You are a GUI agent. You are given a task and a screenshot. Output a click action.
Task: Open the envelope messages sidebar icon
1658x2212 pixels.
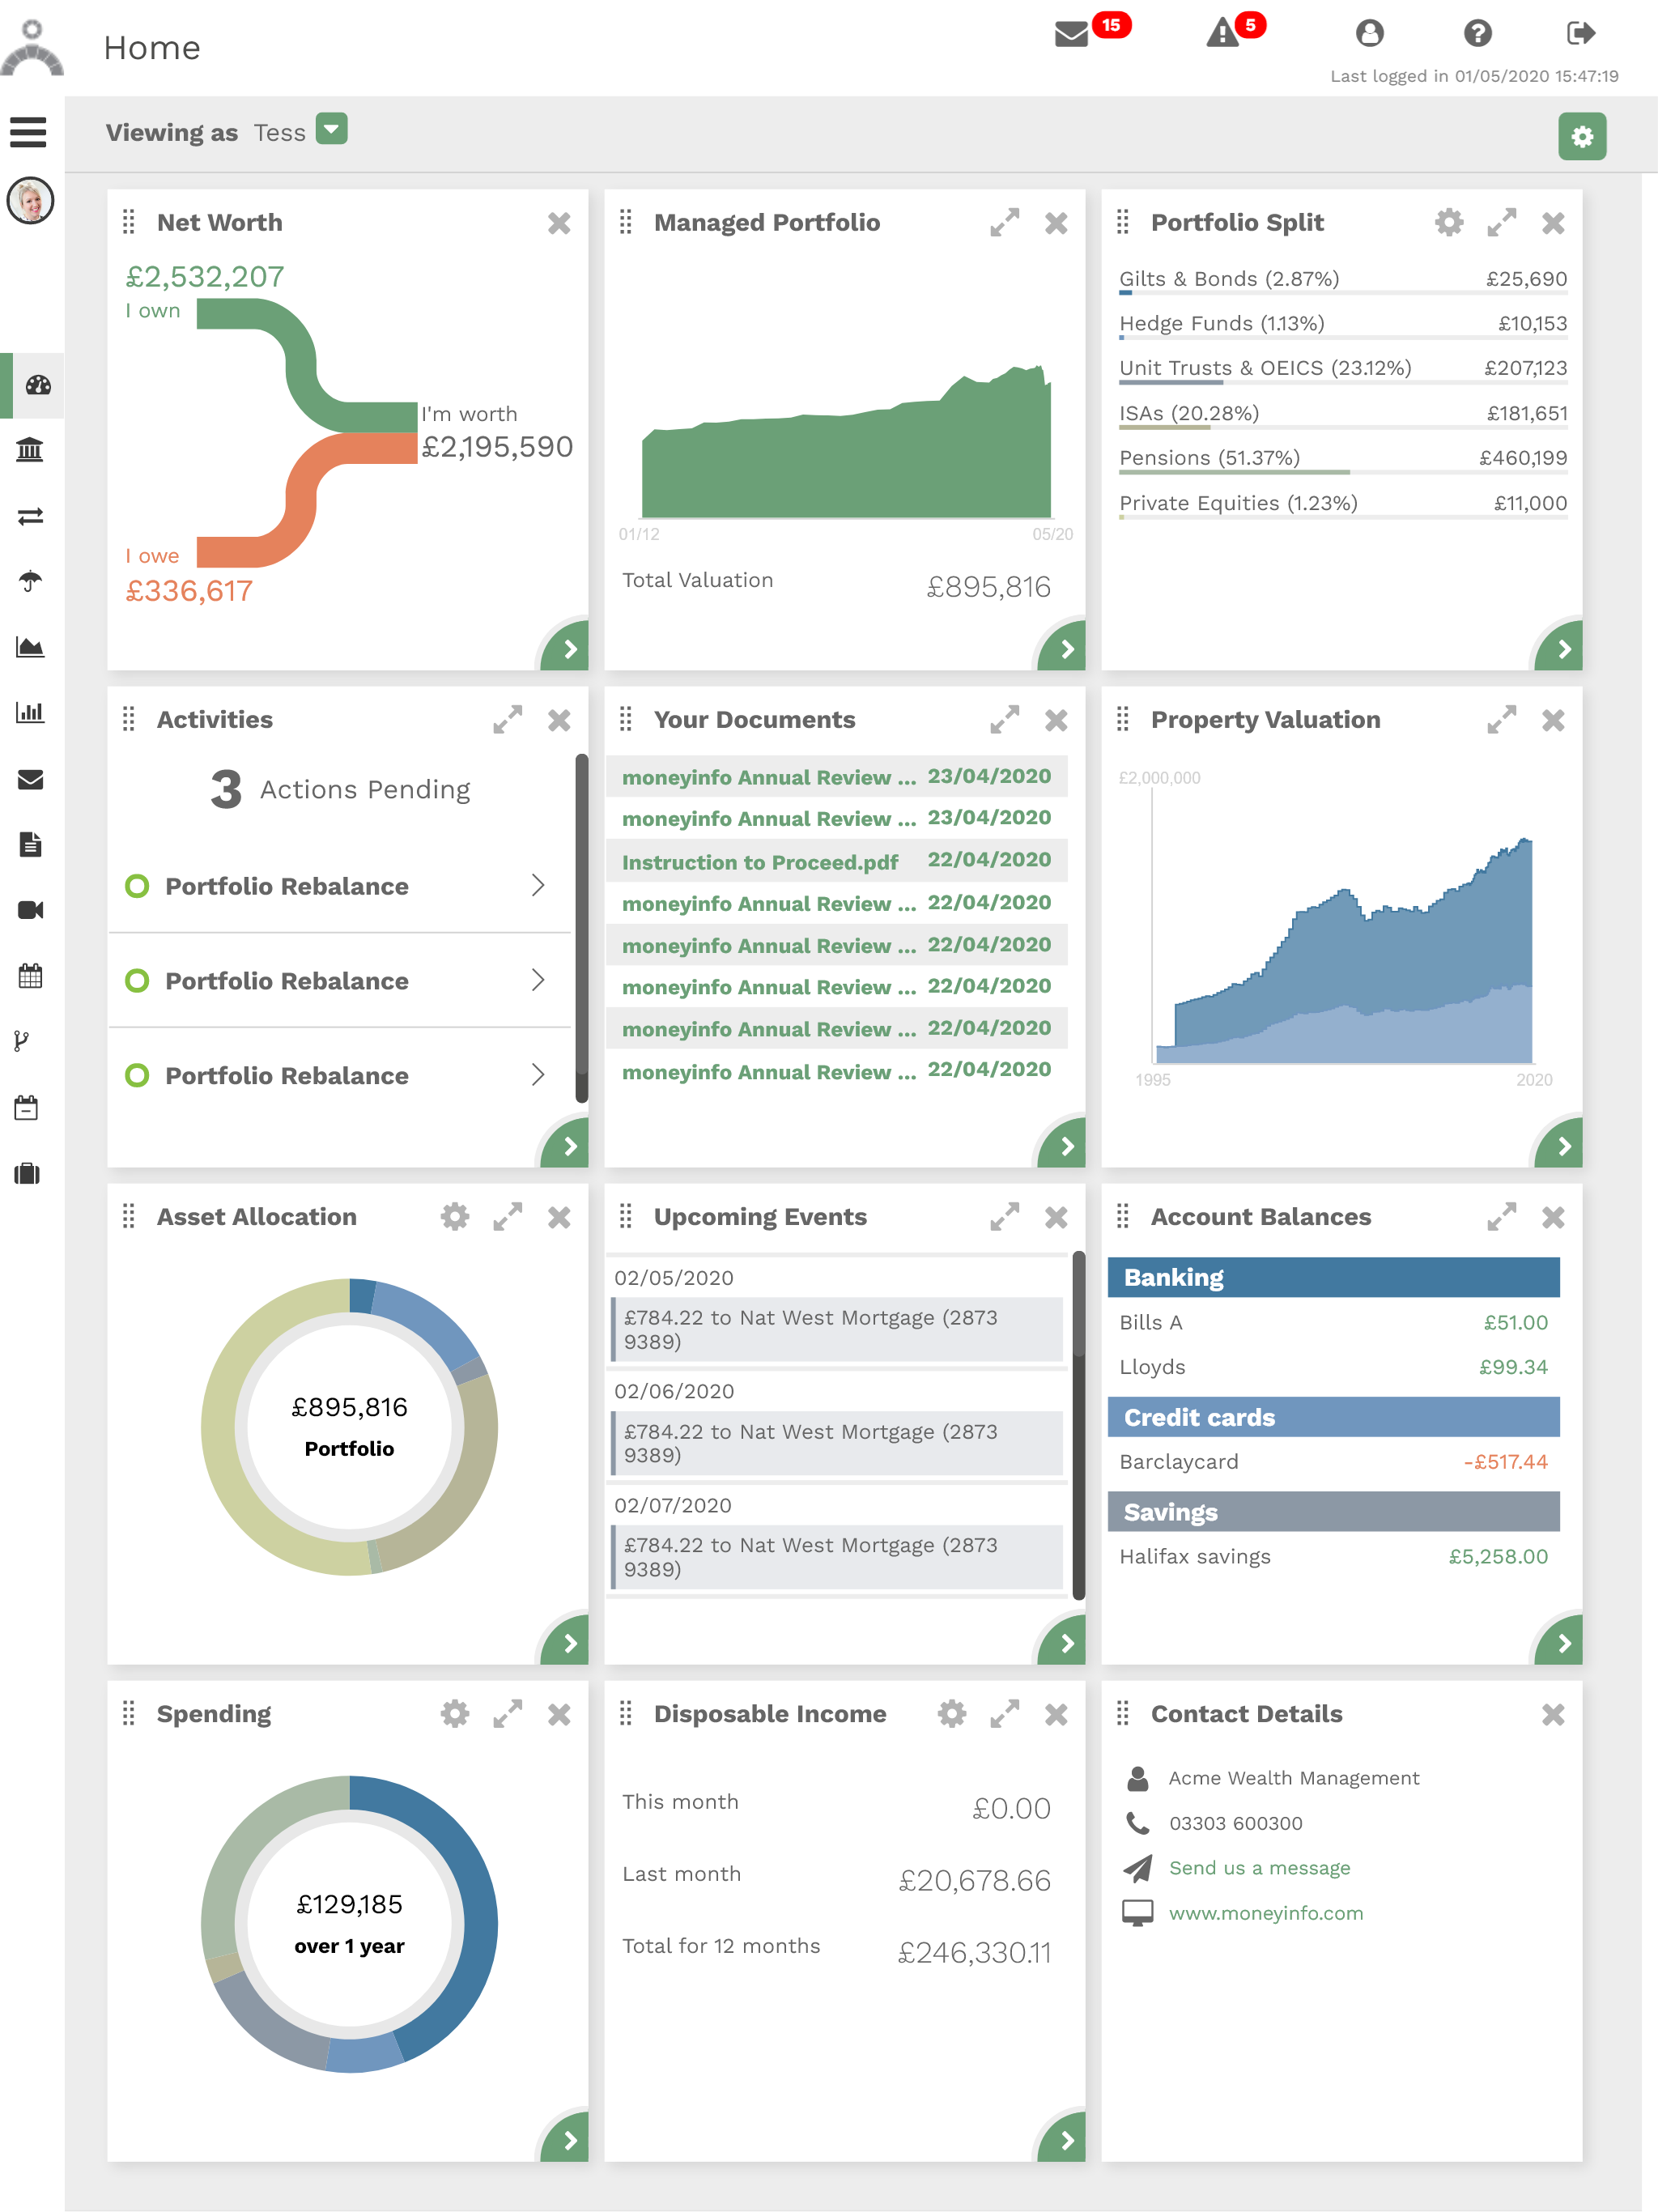(30, 779)
